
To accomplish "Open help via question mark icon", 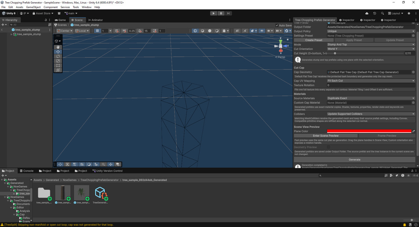I will [x=409, y=13].
